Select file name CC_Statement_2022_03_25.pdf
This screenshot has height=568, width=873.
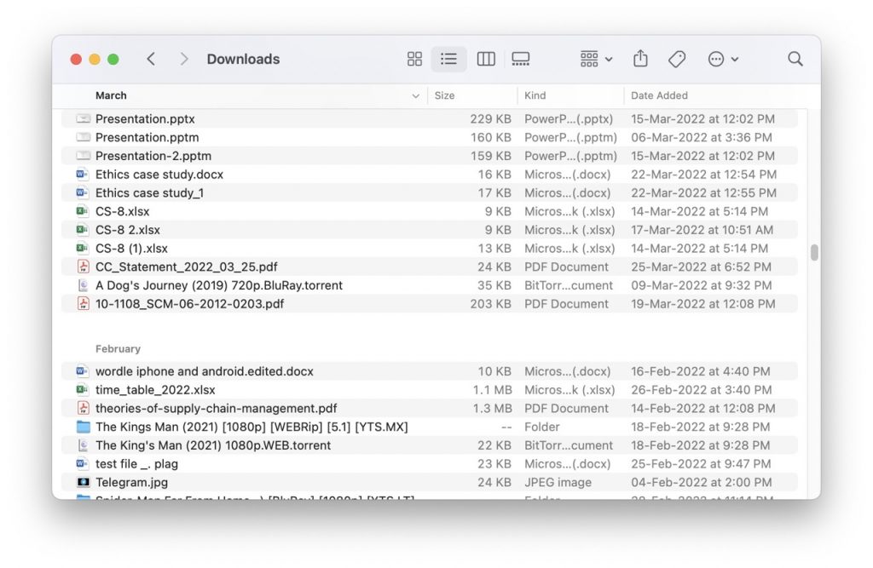[x=187, y=267]
